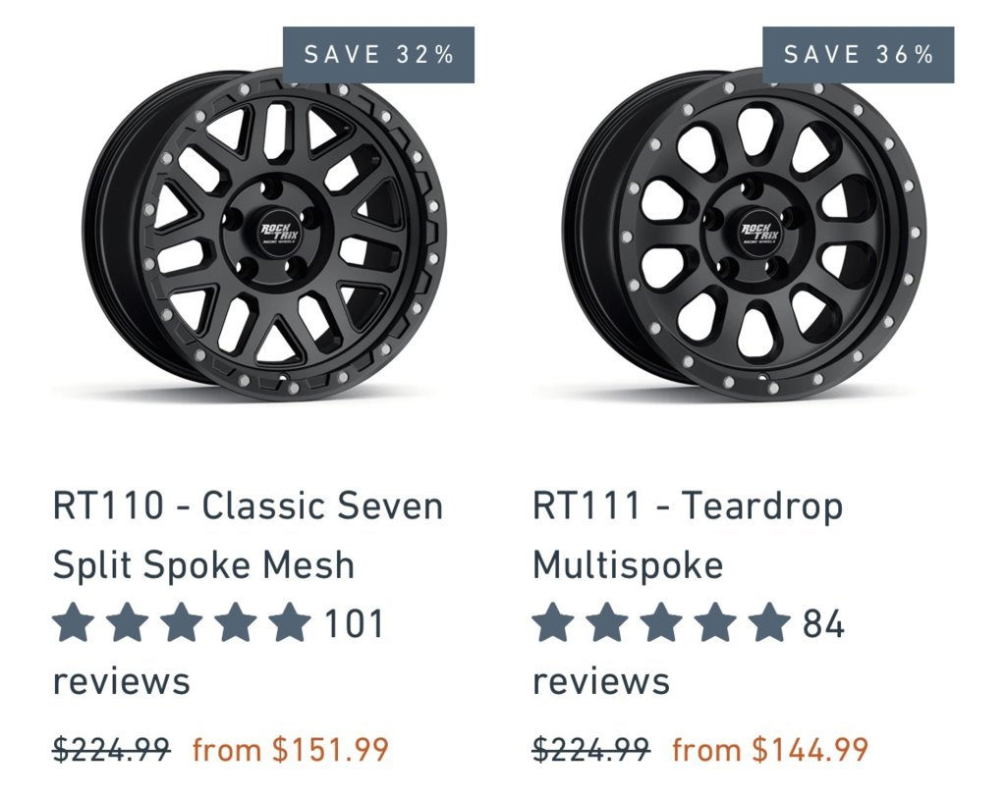View the 101 reviews for RT110
The image size is (1006, 797).
219,652
